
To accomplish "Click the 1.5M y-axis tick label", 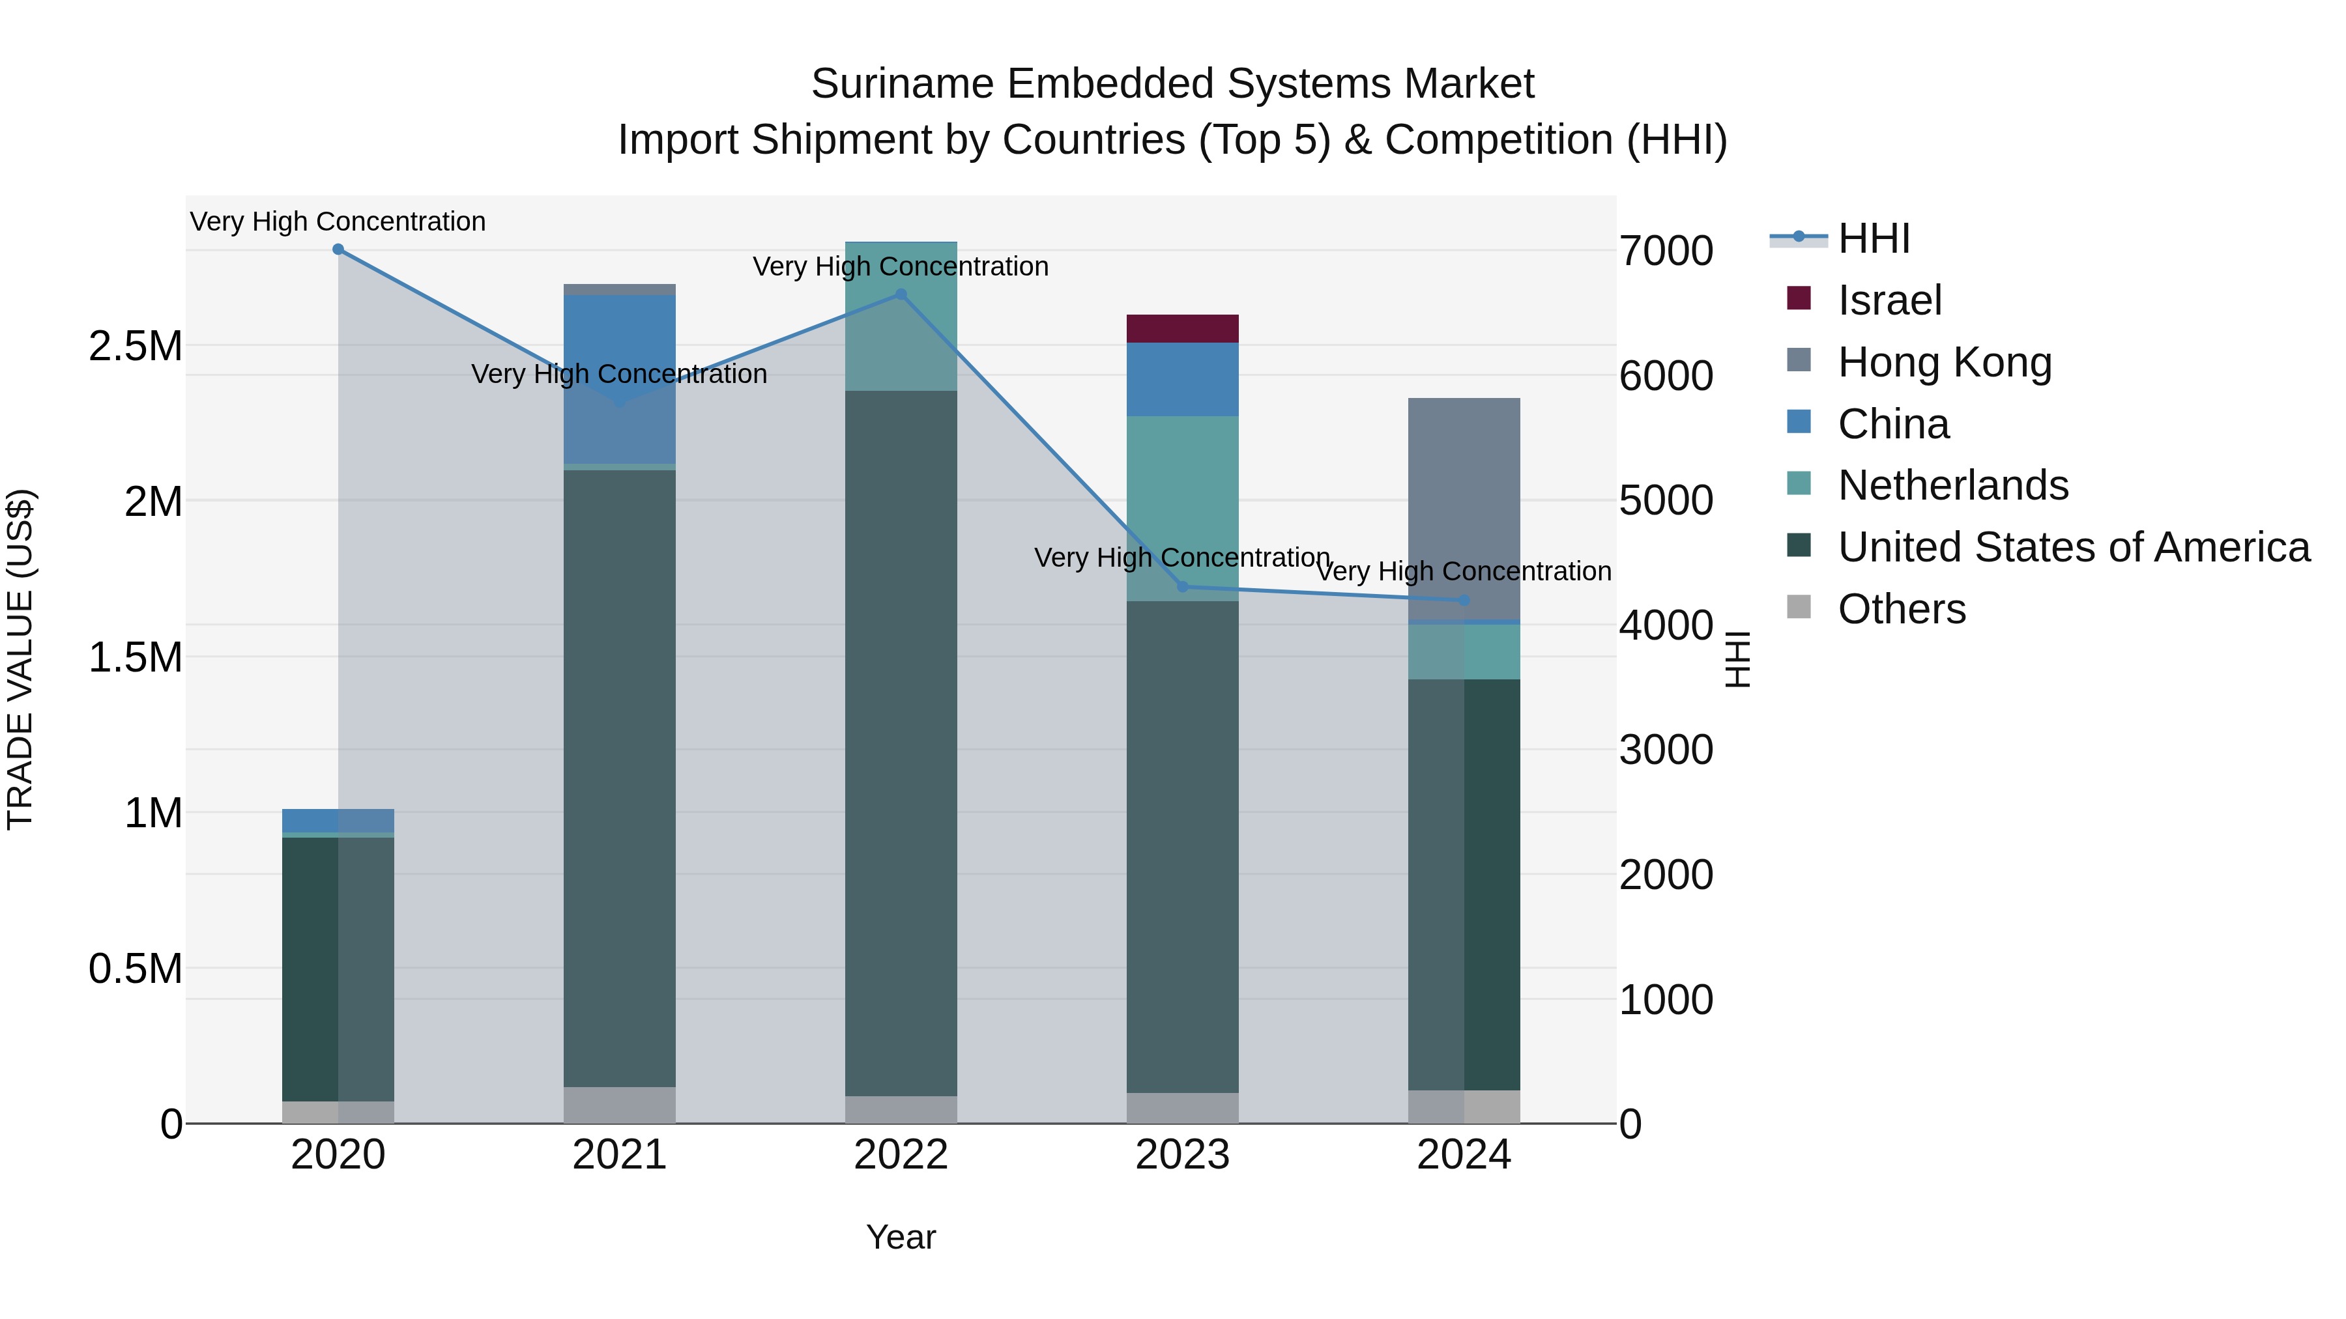I will click(x=135, y=657).
